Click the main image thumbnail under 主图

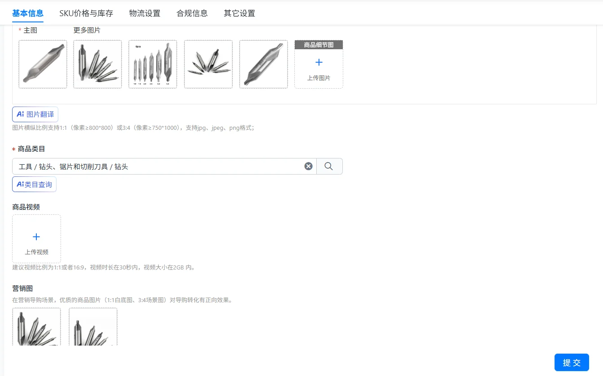click(x=43, y=64)
